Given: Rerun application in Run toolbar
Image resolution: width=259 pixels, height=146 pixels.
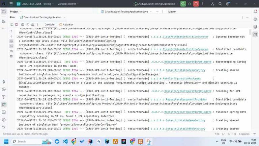Looking at the screenshot, I should 11,24.
